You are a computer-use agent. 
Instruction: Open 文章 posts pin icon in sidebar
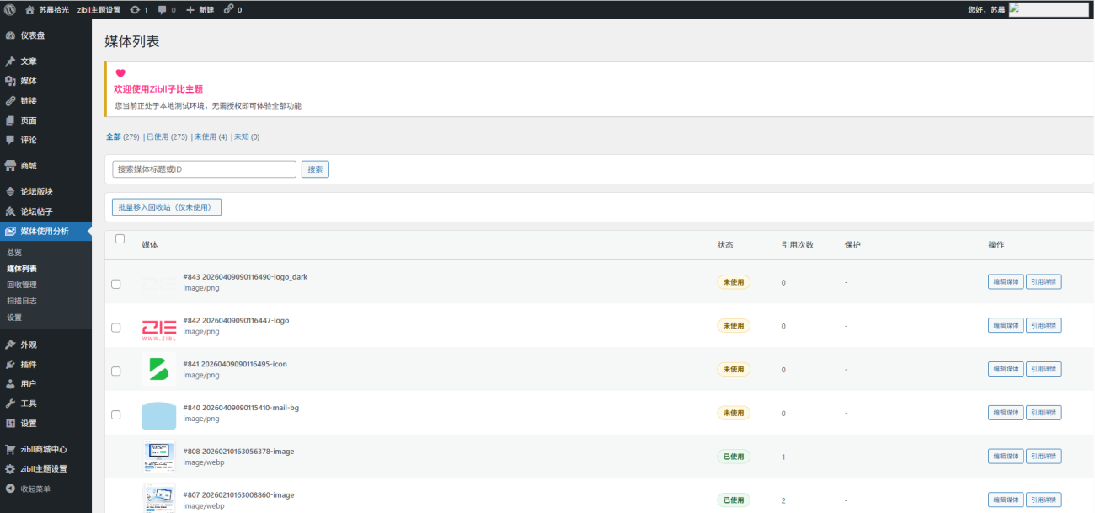(x=10, y=61)
